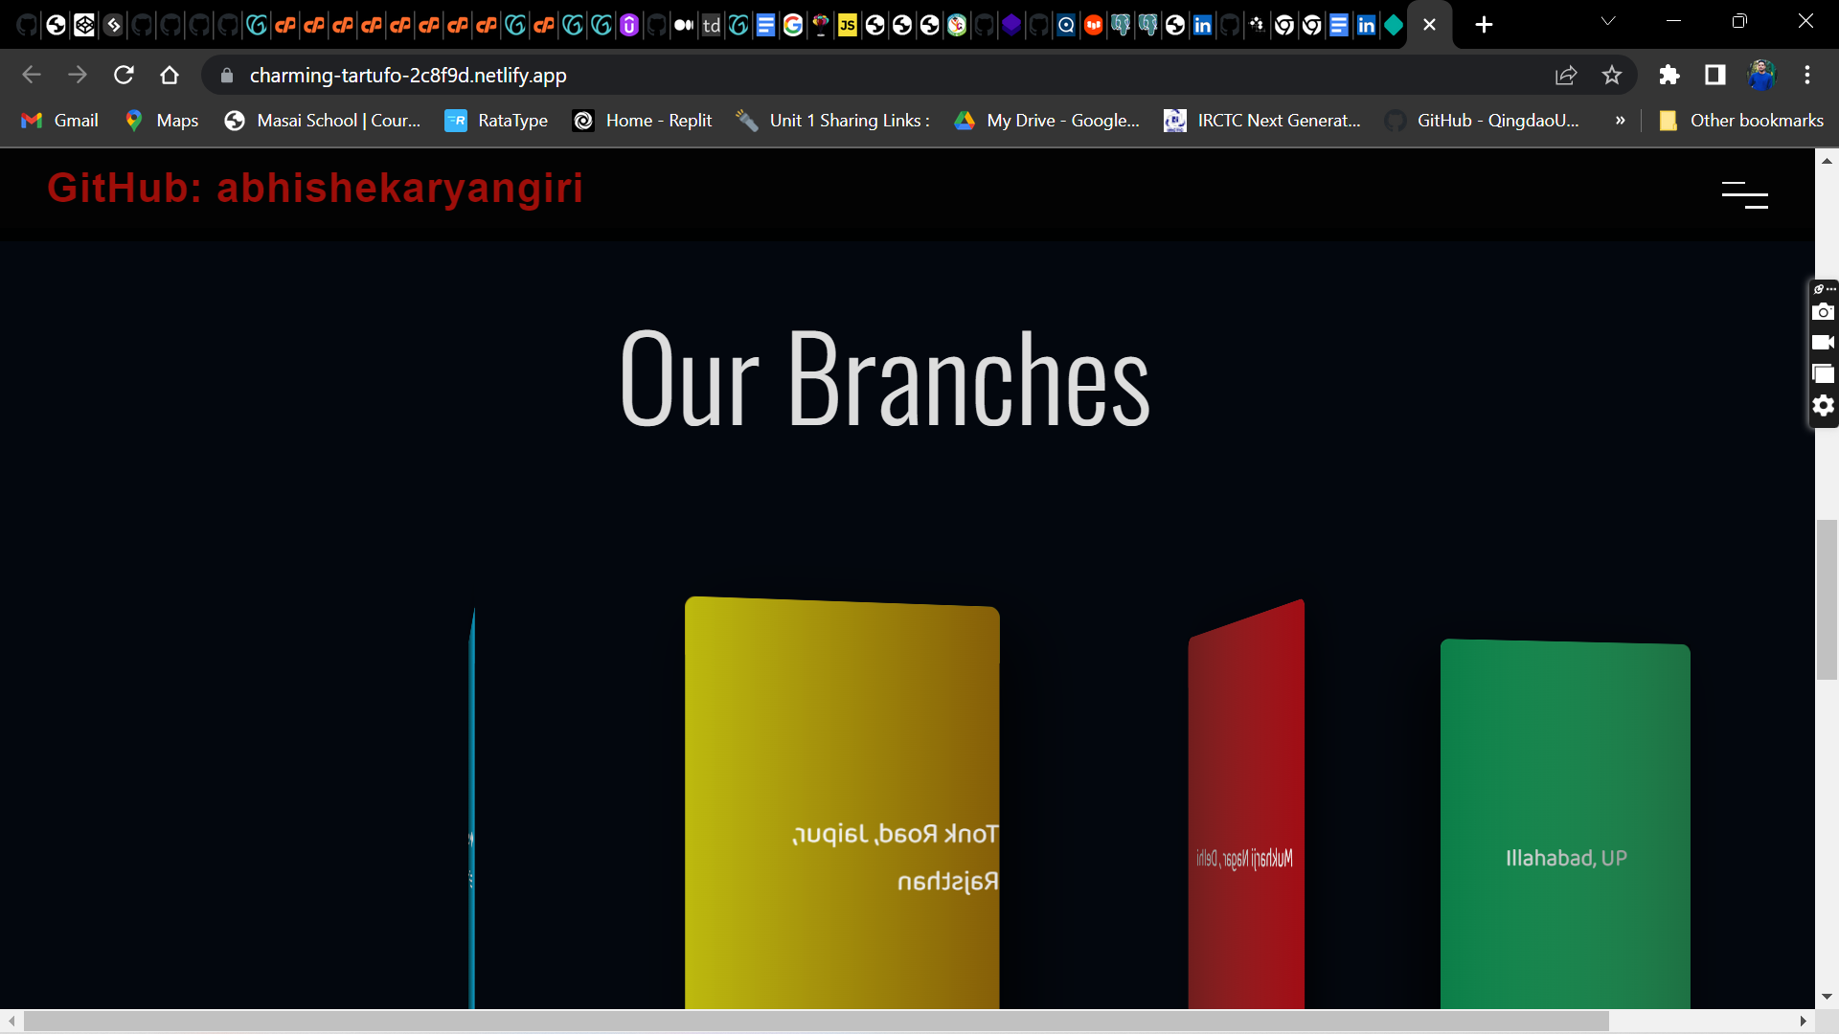Click the share icon in the address bar

click(x=1566, y=75)
